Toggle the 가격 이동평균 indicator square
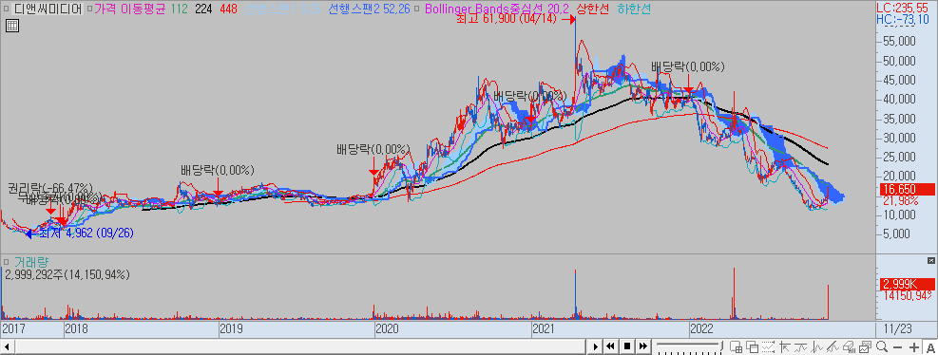The height and width of the screenshot is (355, 938). click(x=89, y=9)
